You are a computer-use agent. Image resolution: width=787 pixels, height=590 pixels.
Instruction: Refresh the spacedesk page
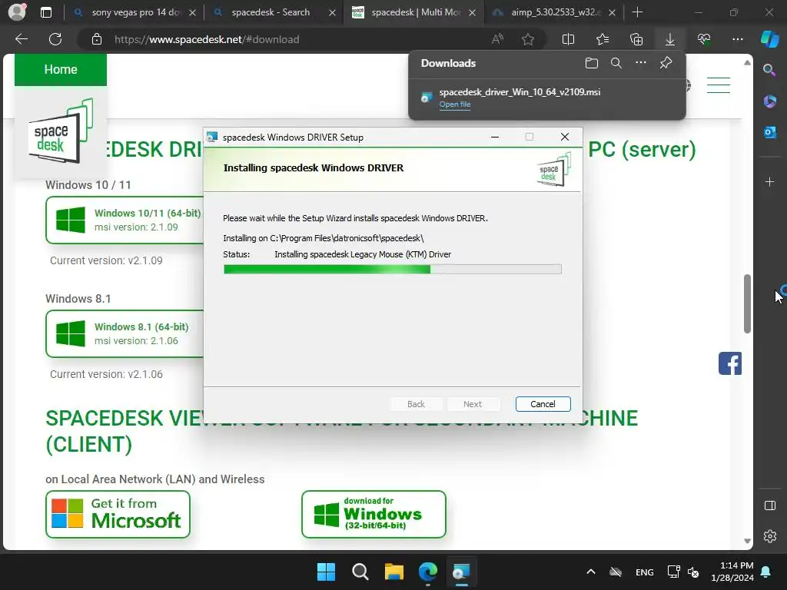55,39
